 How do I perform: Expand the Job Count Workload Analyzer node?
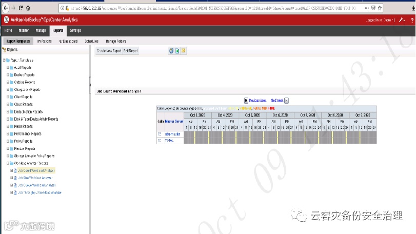pyautogui.click(x=12, y=170)
